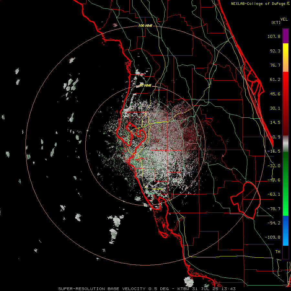Select the 76.7 legend value

pos(275,65)
